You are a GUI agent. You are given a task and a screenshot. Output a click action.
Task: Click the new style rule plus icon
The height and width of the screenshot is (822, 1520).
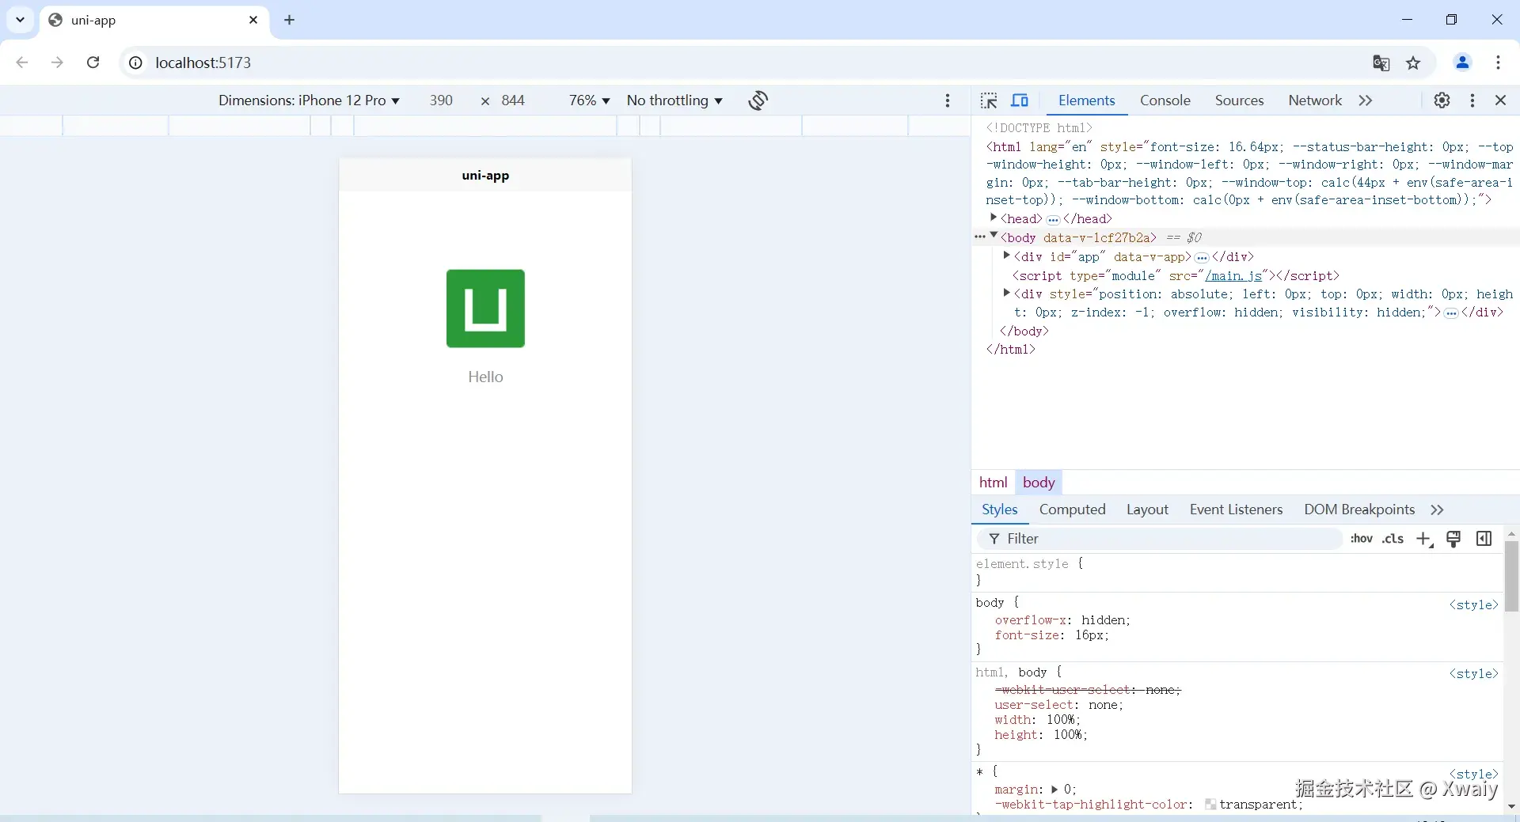coord(1424,539)
